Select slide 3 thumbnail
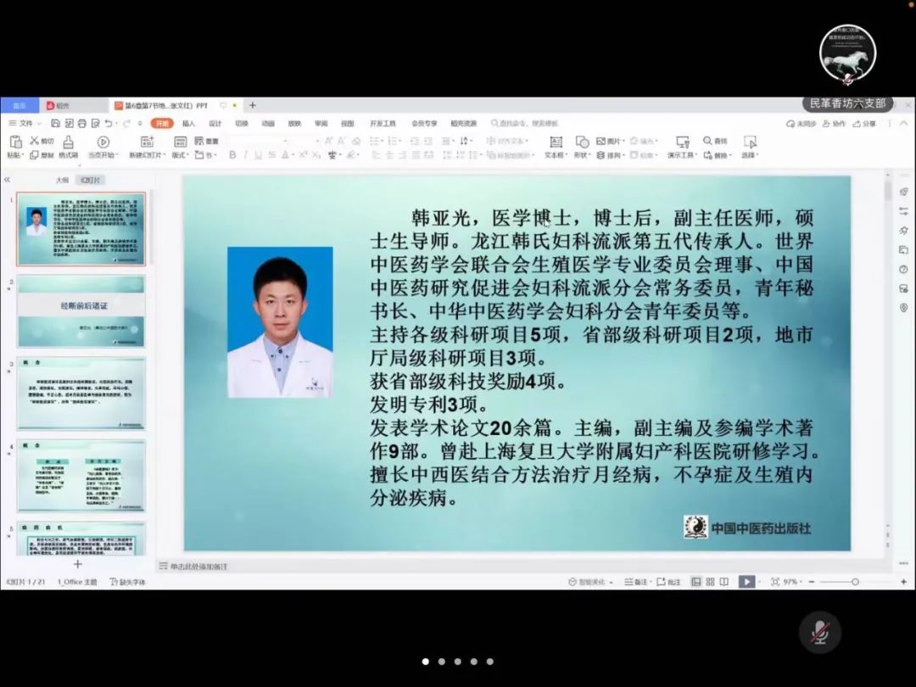Image resolution: width=916 pixels, height=687 pixels. [81, 394]
